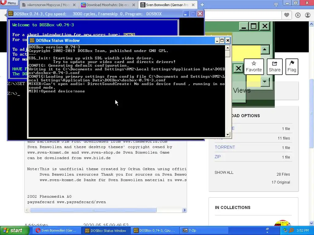Image resolution: width=314 pixels, height=235 pixels.
Task: Click browser page scrollbar down arrow
Action: [x=311, y=223]
